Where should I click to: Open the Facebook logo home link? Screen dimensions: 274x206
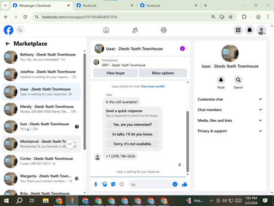(x=8, y=30)
